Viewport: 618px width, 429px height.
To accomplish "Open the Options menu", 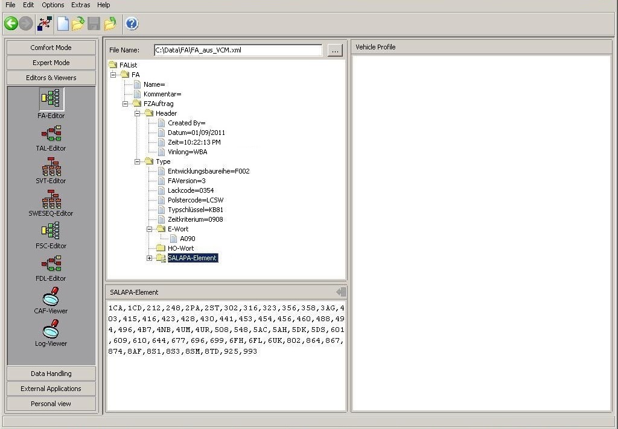I will point(53,5).
